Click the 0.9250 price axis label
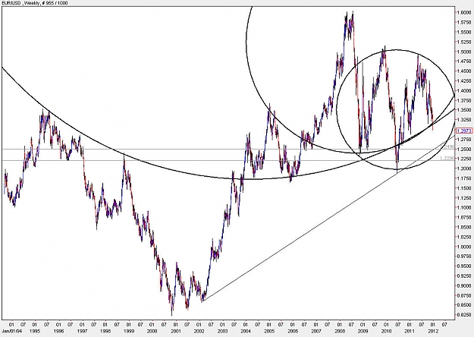474x337 pixels. coord(464,276)
